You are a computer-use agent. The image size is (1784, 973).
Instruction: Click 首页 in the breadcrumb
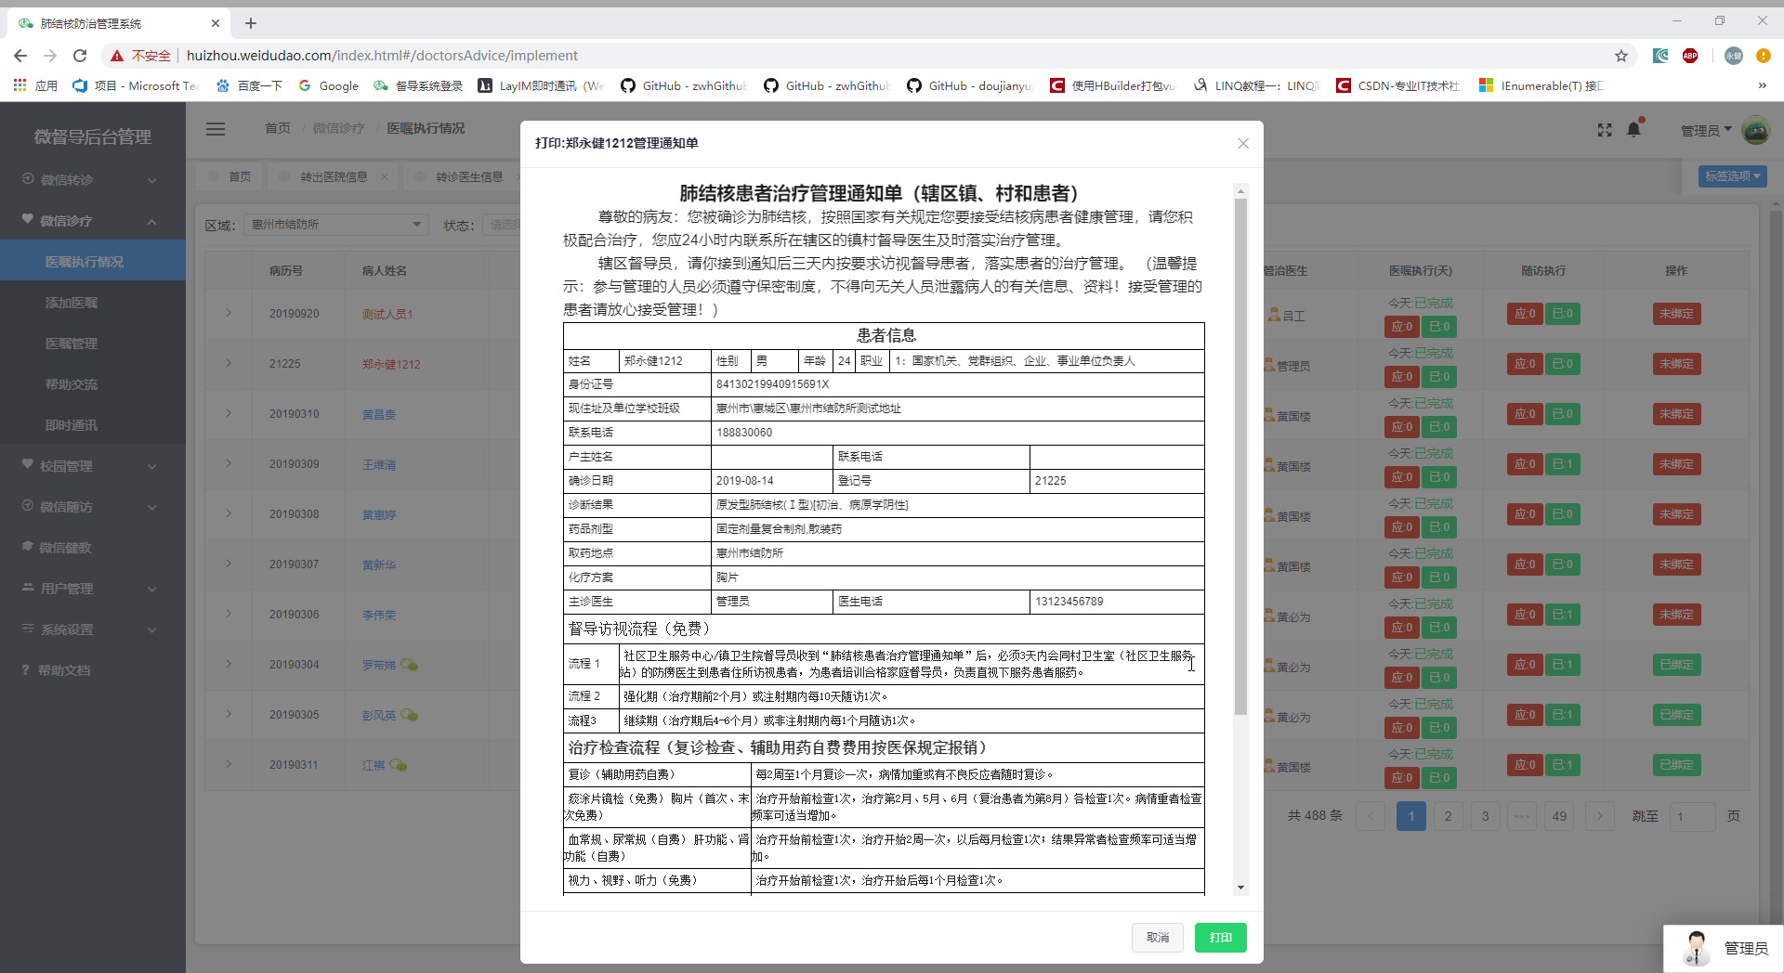point(278,128)
